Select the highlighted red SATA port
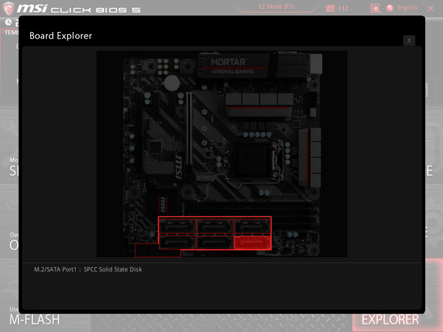 (x=253, y=243)
